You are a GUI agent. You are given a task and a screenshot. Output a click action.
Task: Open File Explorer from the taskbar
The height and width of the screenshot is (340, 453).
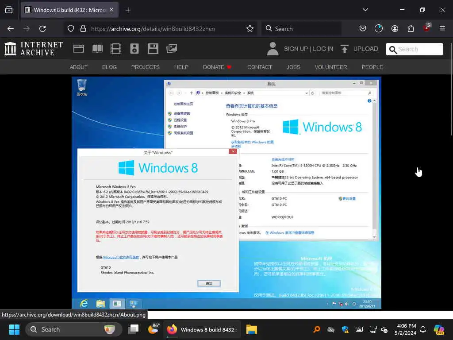[251, 329]
